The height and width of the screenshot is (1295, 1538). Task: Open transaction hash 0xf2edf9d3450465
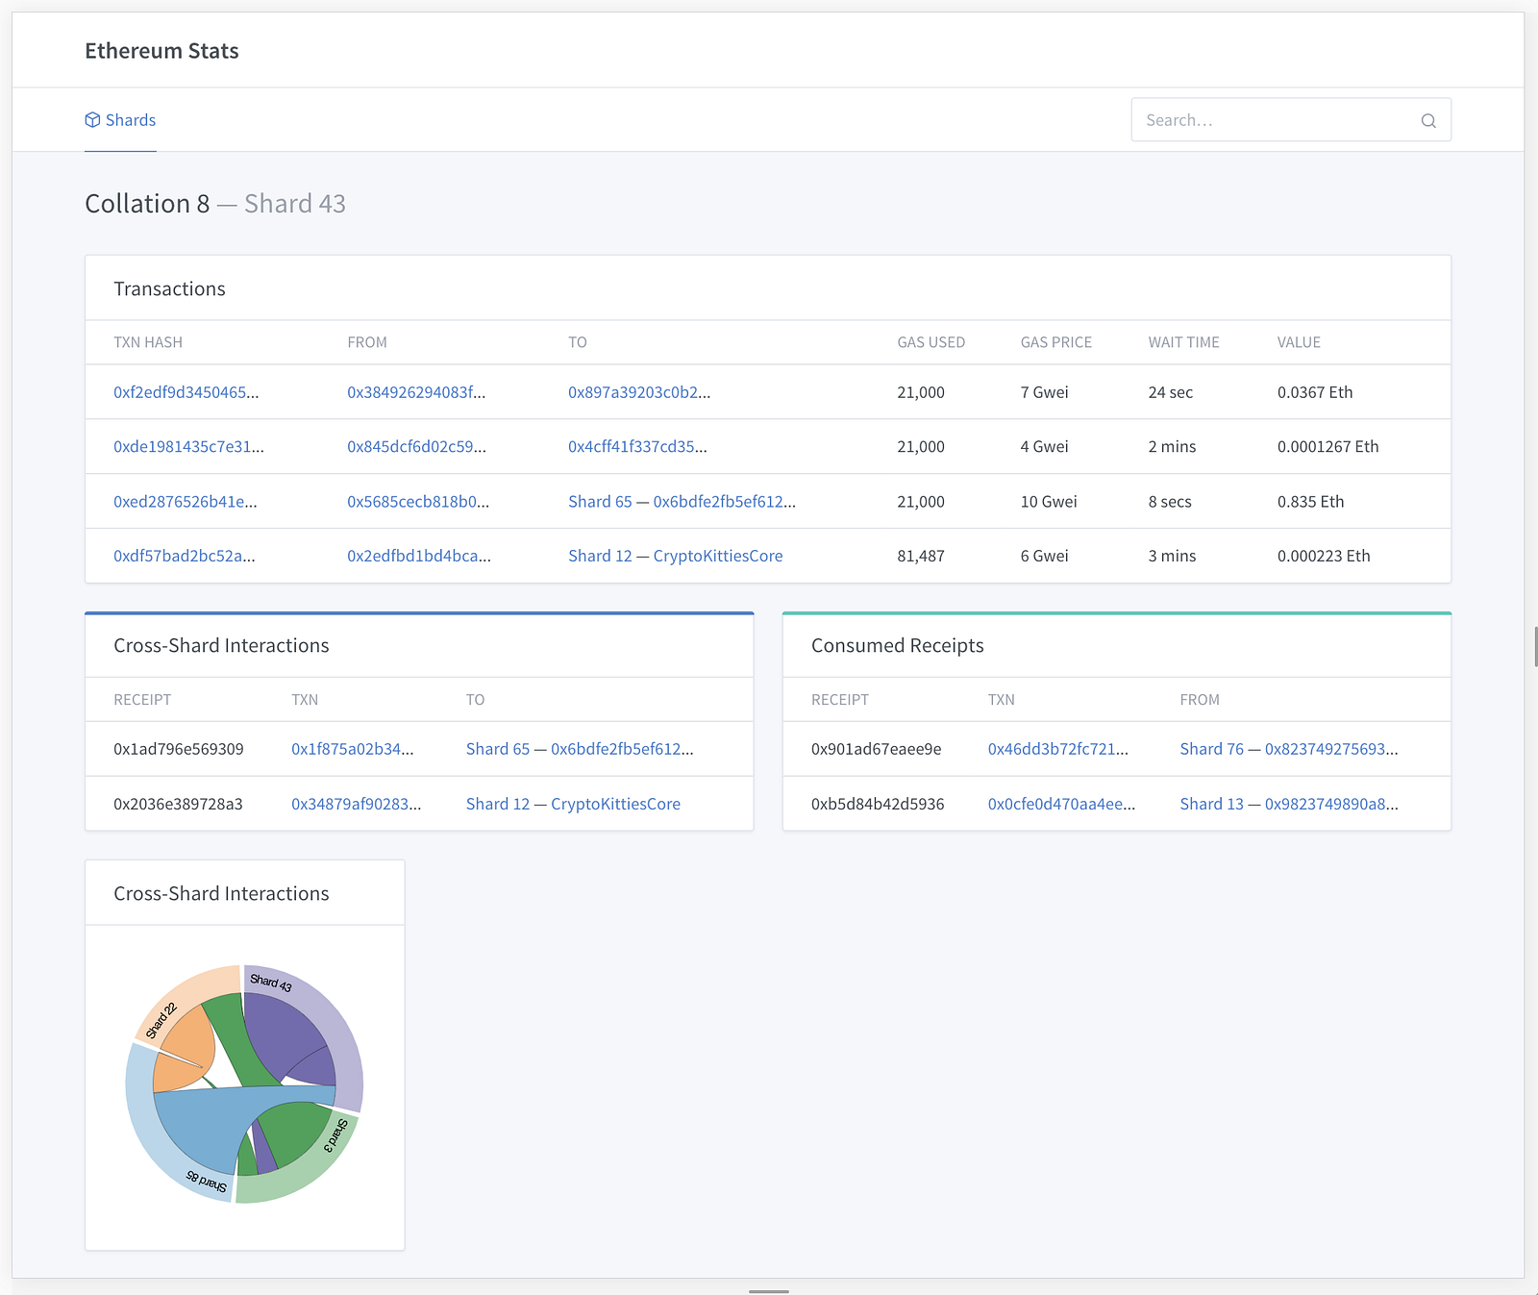(x=186, y=392)
